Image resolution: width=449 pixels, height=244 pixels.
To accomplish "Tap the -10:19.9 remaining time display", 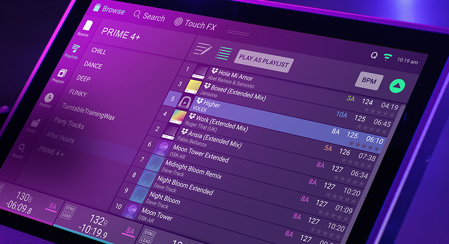I will click(93, 231).
